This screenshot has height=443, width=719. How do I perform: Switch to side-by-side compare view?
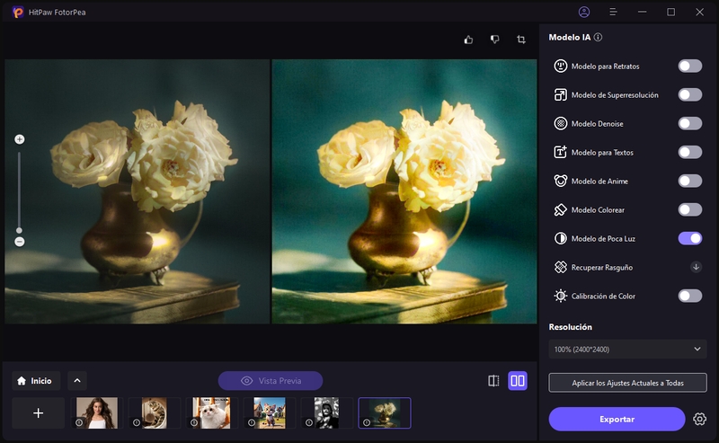[x=518, y=381]
